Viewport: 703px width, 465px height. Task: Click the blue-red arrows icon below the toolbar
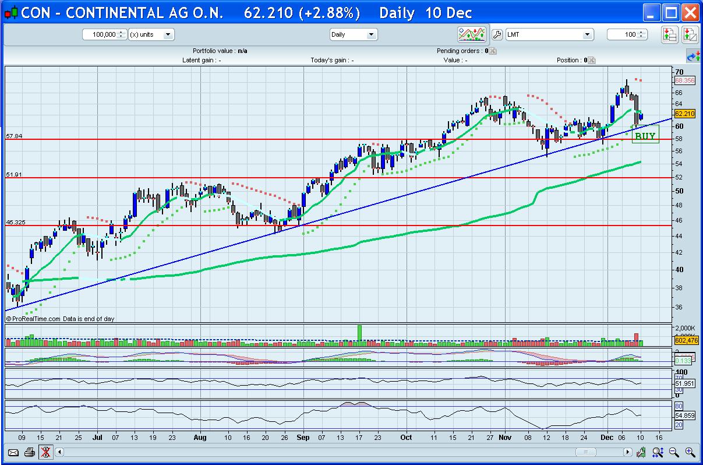pos(693,57)
